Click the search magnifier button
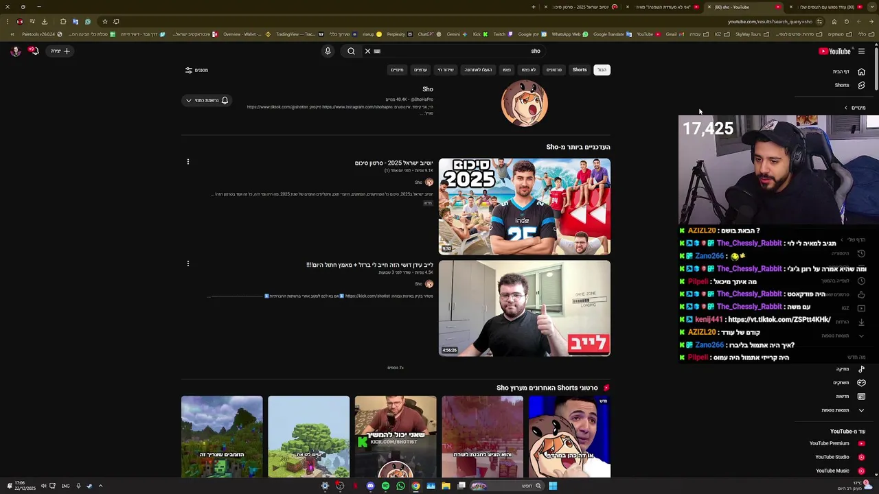This screenshot has width=879, height=494. click(351, 51)
